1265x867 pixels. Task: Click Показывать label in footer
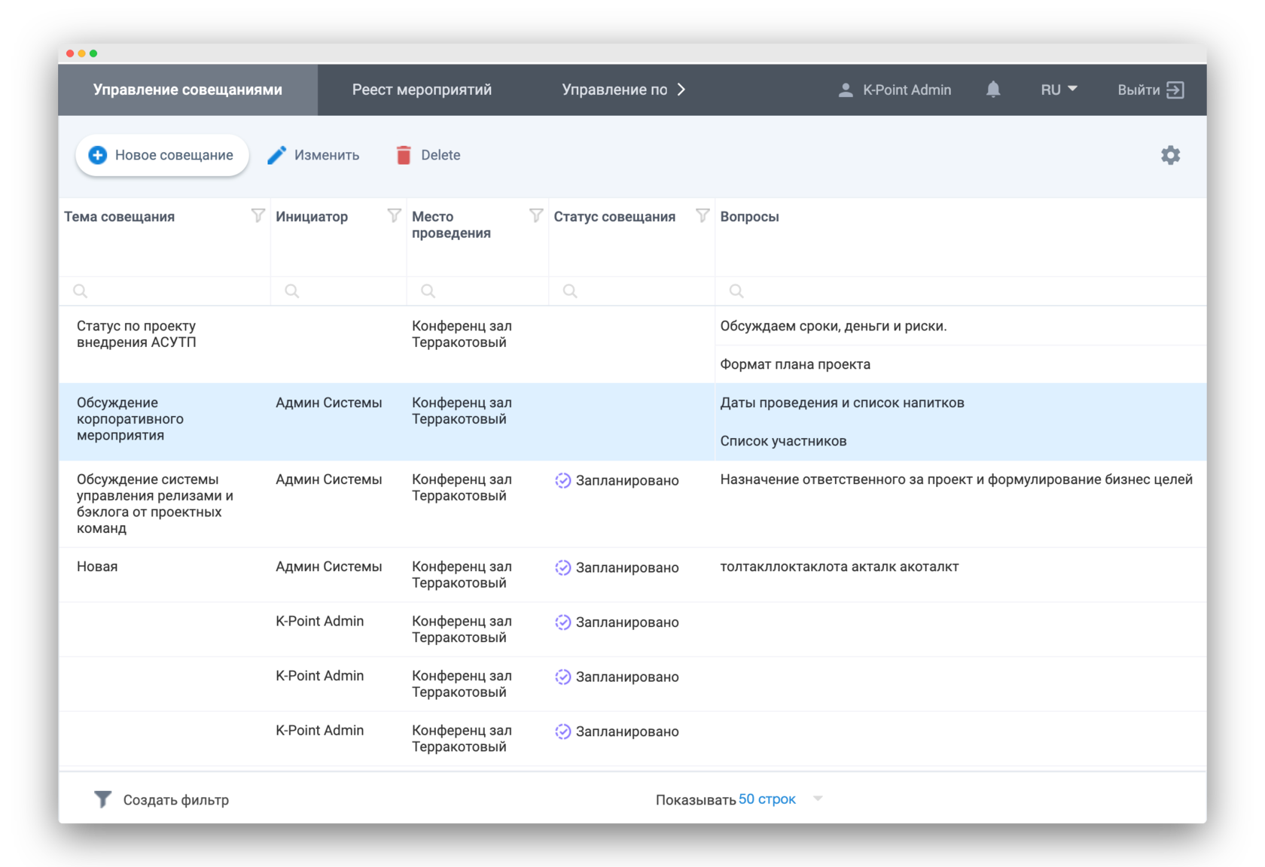[696, 800]
